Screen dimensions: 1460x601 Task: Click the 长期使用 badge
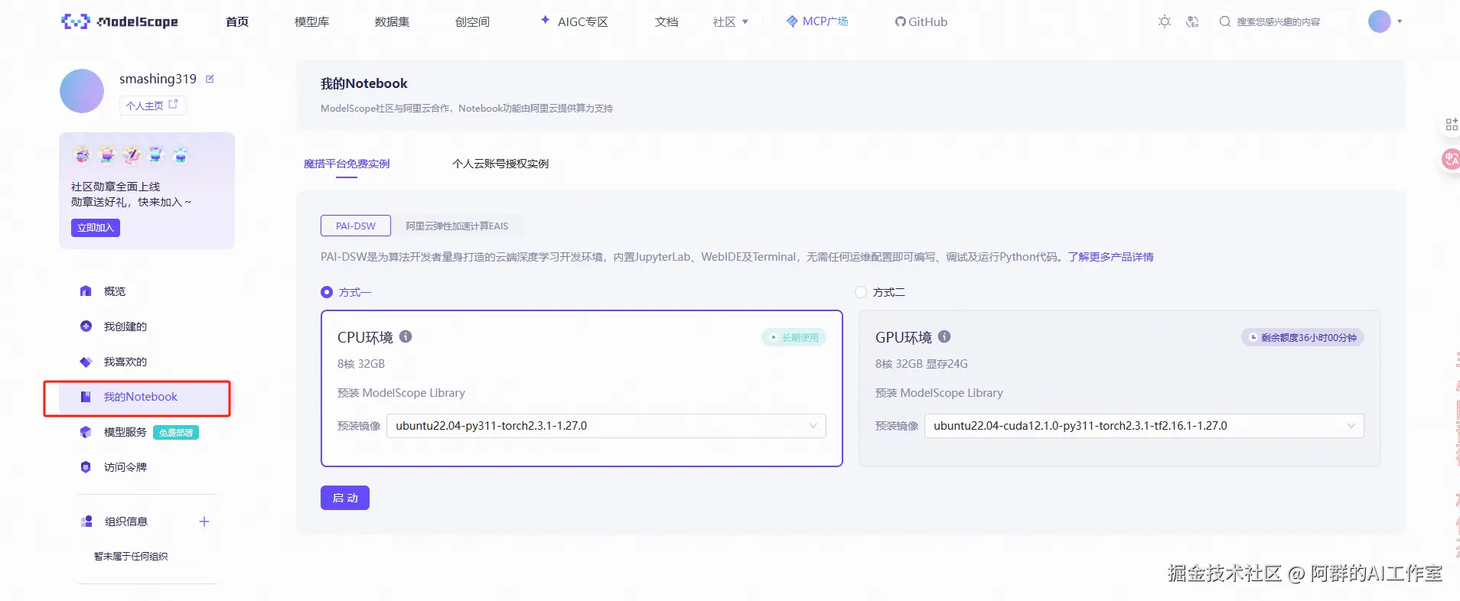[x=794, y=337]
